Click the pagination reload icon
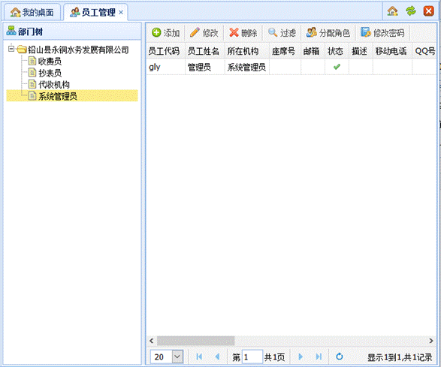This screenshot has width=441, height=367. (340, 356)
